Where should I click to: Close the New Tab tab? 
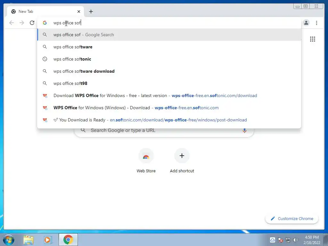pos(79,12)
